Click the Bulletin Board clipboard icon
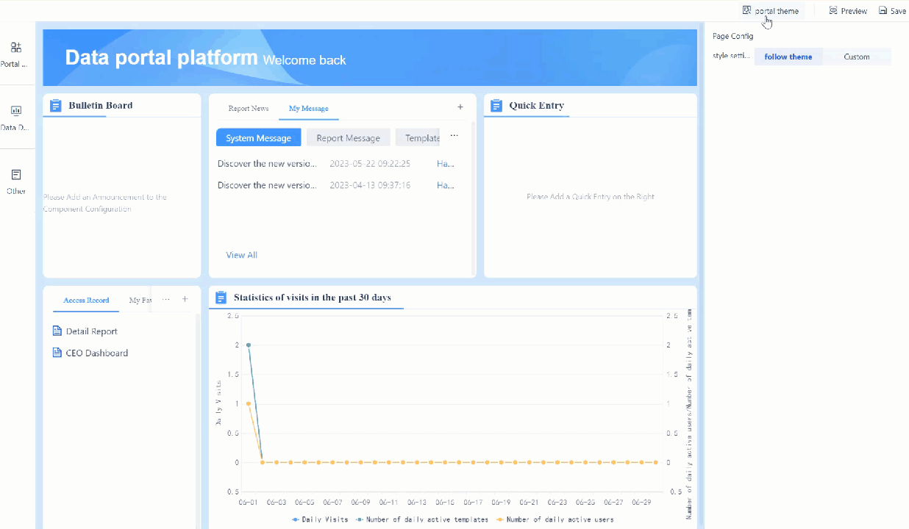The width and height of the screenshot is (909, 529). click(55, 105)
